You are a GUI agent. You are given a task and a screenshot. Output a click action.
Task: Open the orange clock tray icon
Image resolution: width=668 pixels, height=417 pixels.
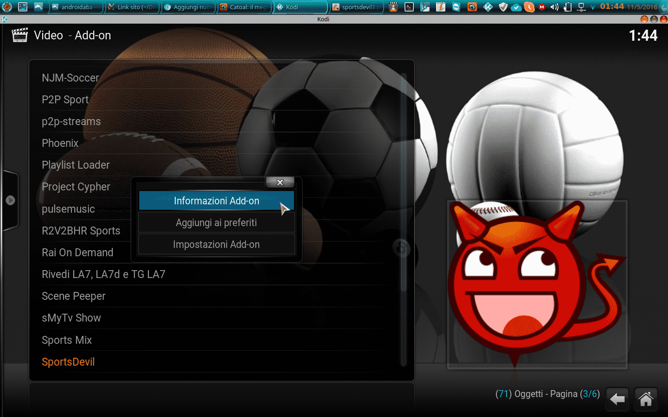529,7
